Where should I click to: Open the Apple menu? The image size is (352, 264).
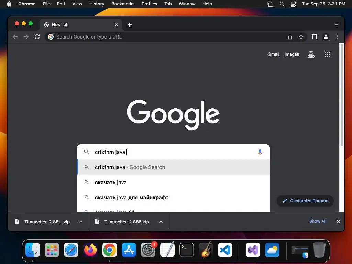pos(9,4)
